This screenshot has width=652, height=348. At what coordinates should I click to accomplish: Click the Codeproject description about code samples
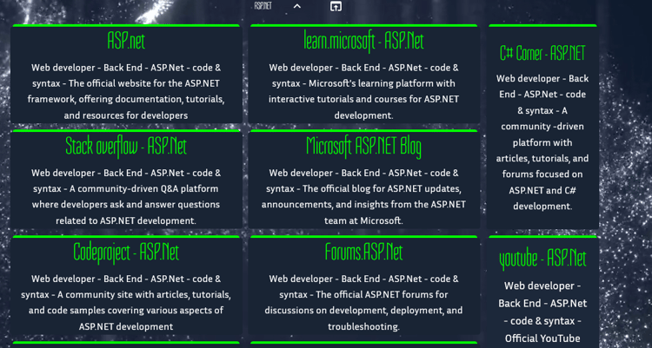(126, 302)
